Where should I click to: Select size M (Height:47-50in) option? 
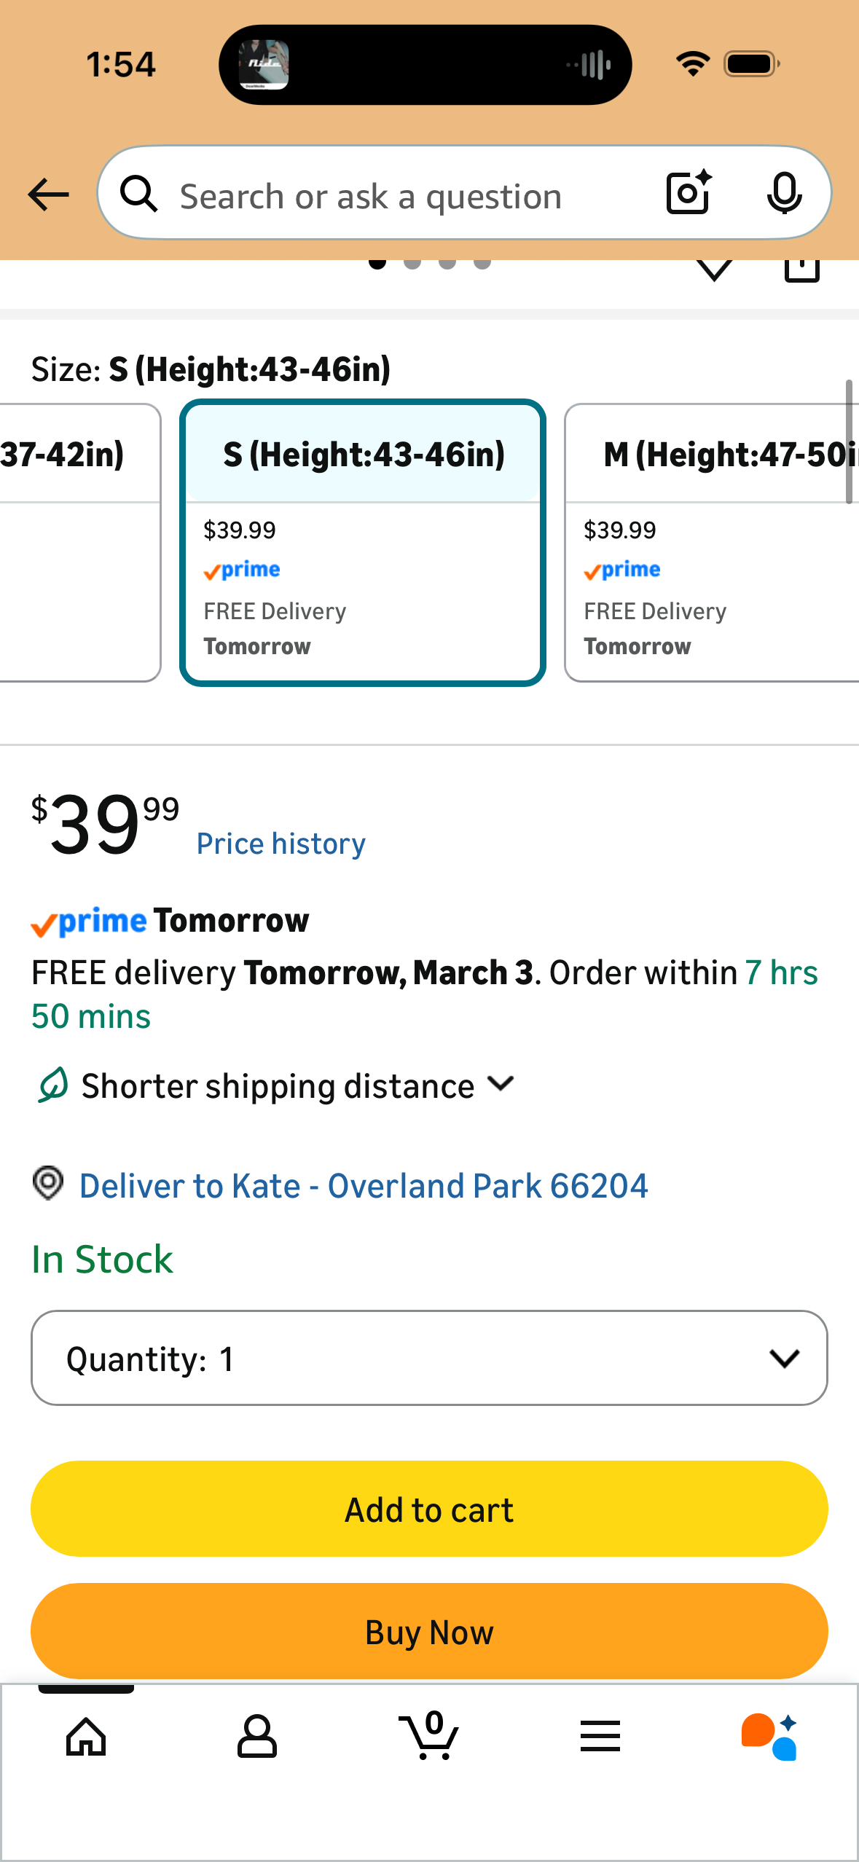tap(712, 543)
